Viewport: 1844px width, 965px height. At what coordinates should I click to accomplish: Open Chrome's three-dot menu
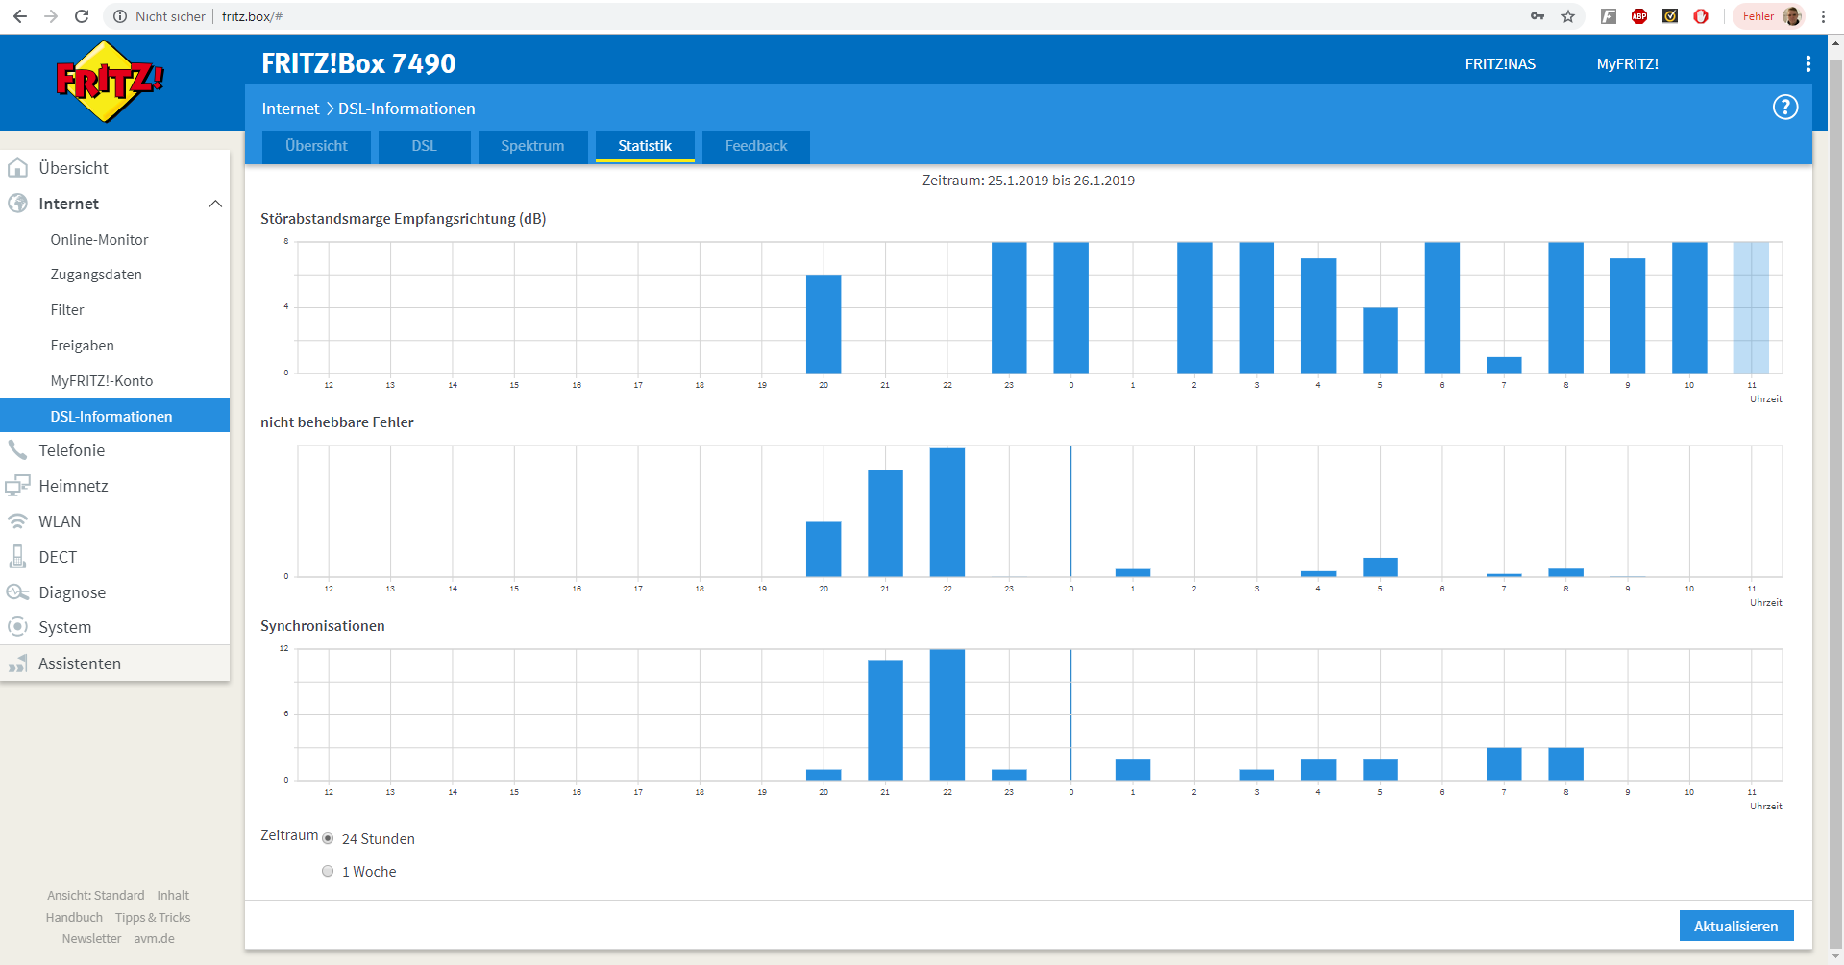click(x=1823, y=16)
